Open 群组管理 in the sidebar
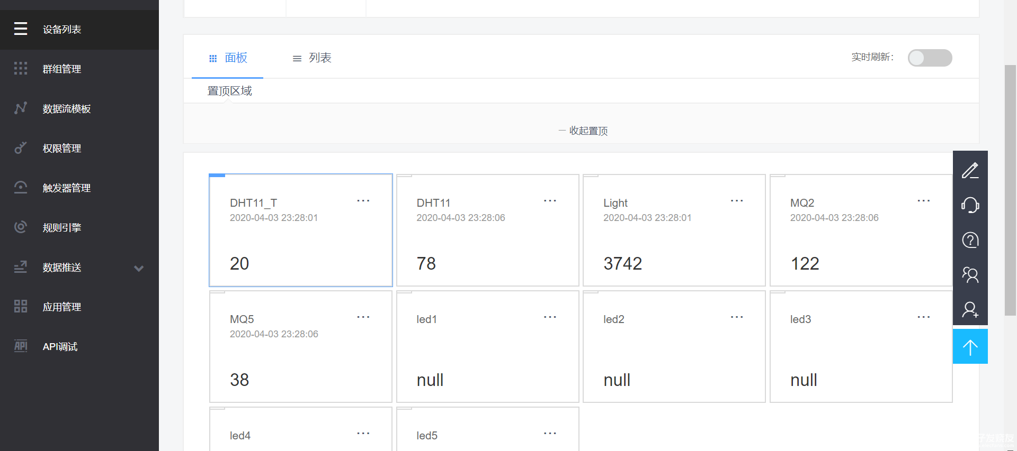 coord(79,69)
